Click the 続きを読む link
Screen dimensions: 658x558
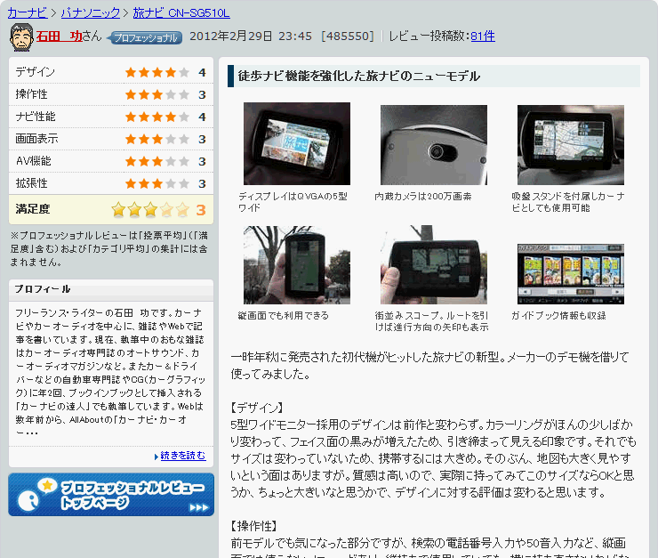(183, 456)
